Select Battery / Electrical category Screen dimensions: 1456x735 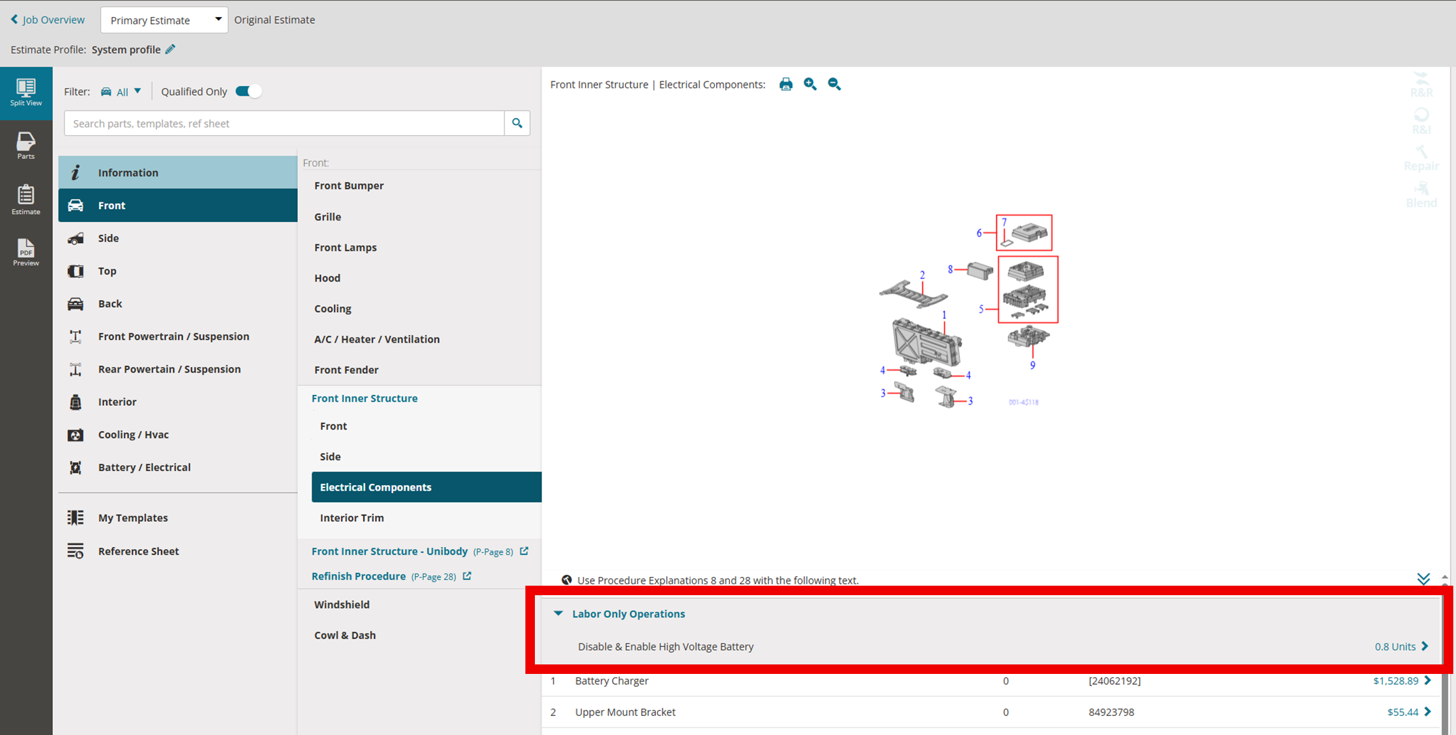pyautogui.click(x=144, y=467)
